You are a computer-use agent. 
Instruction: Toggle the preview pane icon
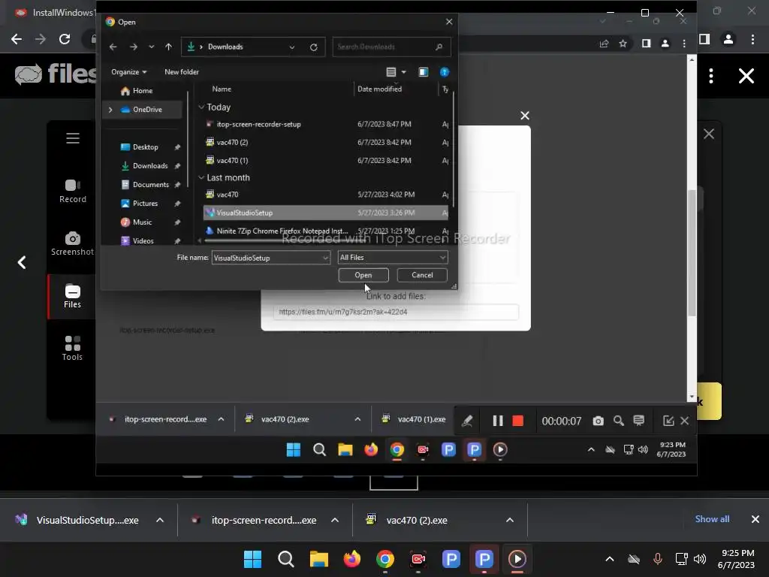[x=424, y=72]
